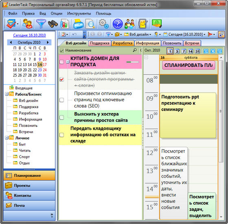Click the chart report document icon
The height and width of the screenshot is (224, 228).
pyautogui.click(x=64, y=24)
